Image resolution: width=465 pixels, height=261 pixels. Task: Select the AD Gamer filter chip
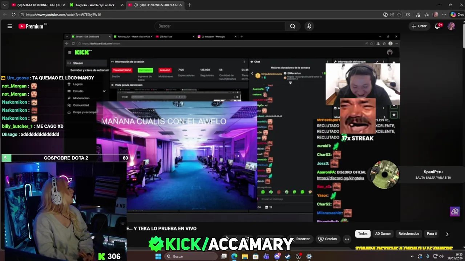pyautogui.click(x=383, y=233)
